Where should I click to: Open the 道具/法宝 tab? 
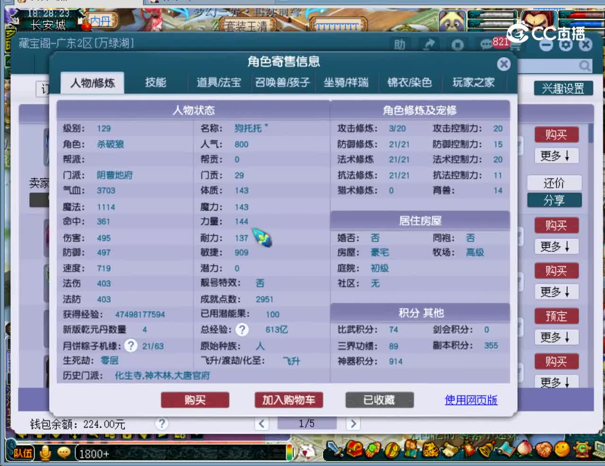[x=219, y=82]
